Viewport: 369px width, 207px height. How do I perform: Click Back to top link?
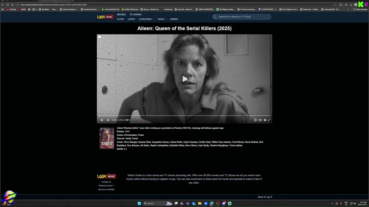pyautogui.click(x=265, y=197)
